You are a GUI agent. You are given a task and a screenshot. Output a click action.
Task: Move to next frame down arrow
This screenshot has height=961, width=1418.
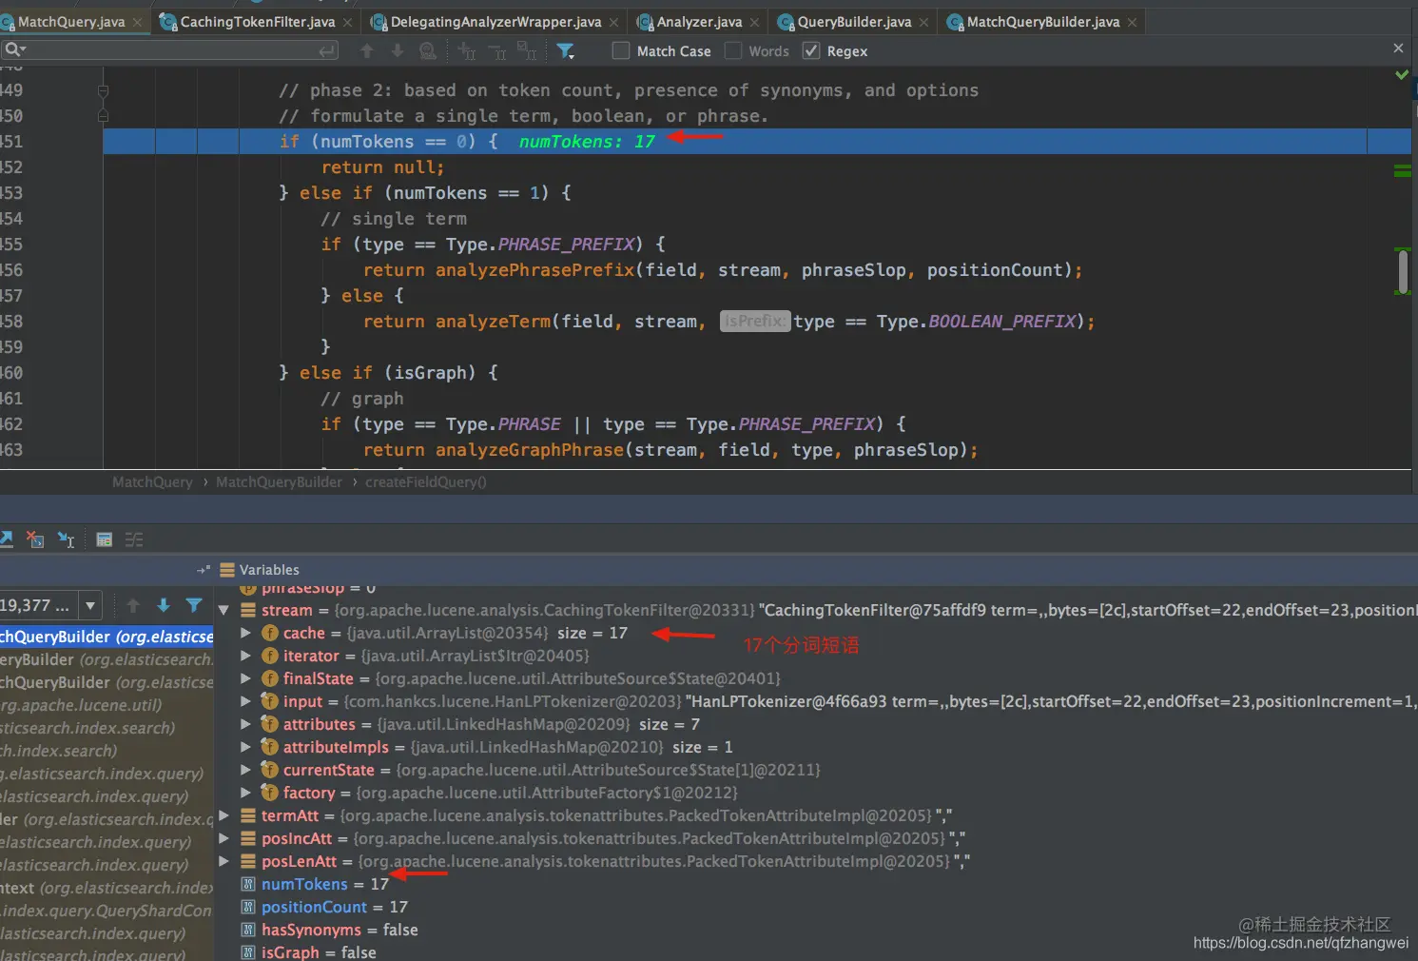click(x=164, y=605)
